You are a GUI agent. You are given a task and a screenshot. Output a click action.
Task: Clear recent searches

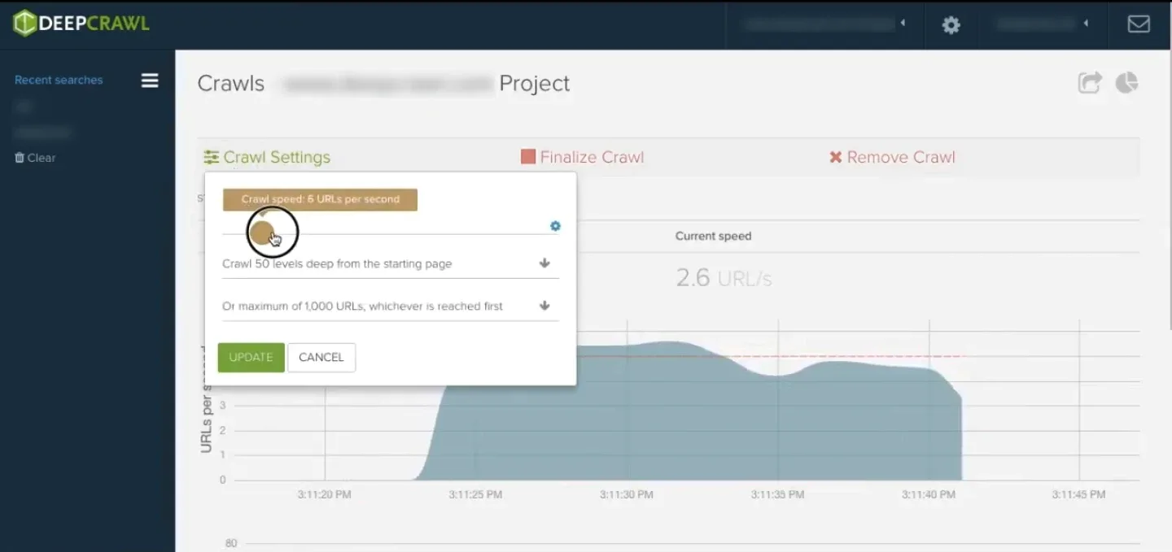35,158
